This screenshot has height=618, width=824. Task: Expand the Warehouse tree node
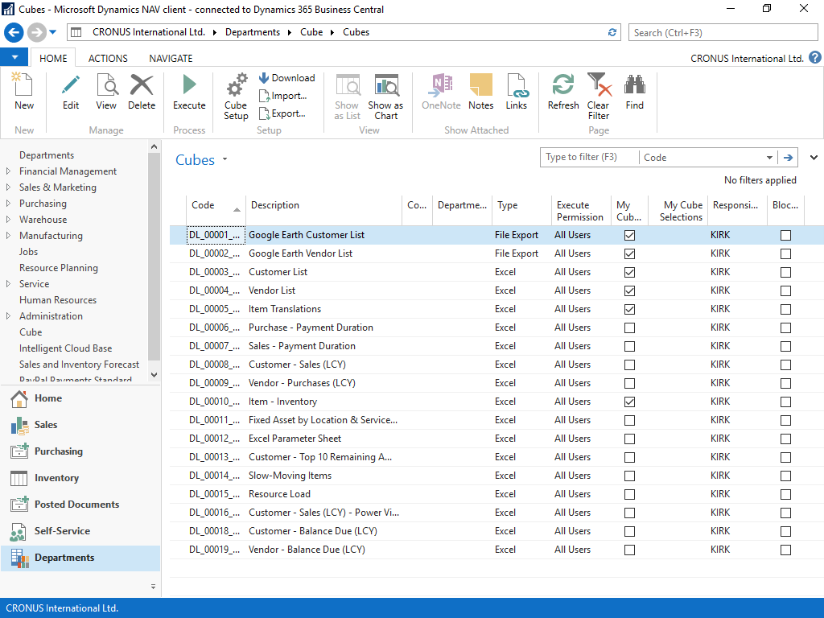tap(8, 219)
